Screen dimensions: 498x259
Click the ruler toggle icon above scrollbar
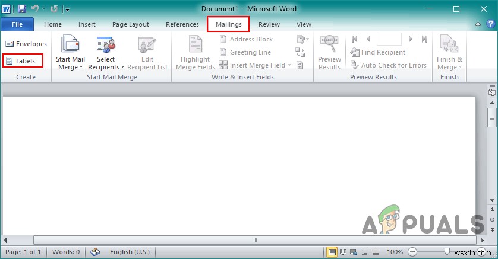click(x=492, y=92)
